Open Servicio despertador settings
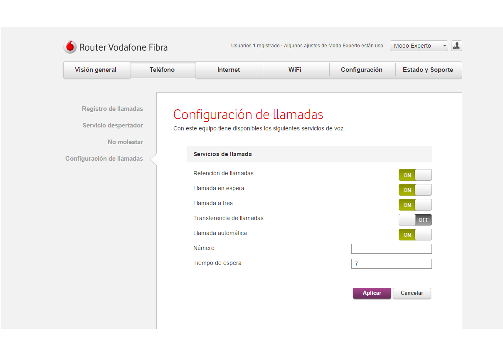 point(113,125)
